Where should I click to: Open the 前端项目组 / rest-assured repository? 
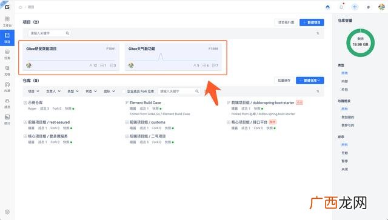48,122
